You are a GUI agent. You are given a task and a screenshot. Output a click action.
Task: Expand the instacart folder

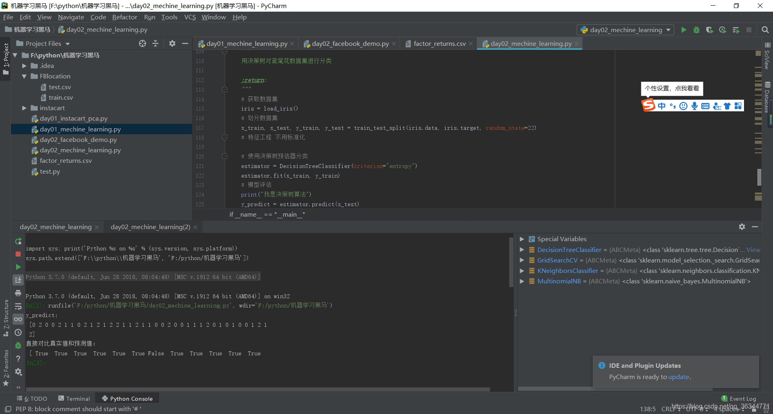[x=24, y=108]
